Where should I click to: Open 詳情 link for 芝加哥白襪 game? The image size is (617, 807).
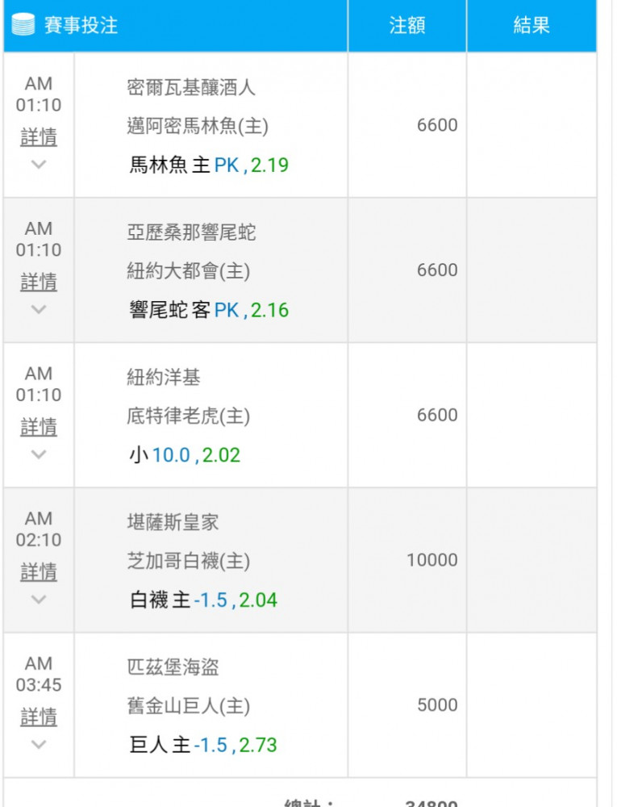click(39, 572)
